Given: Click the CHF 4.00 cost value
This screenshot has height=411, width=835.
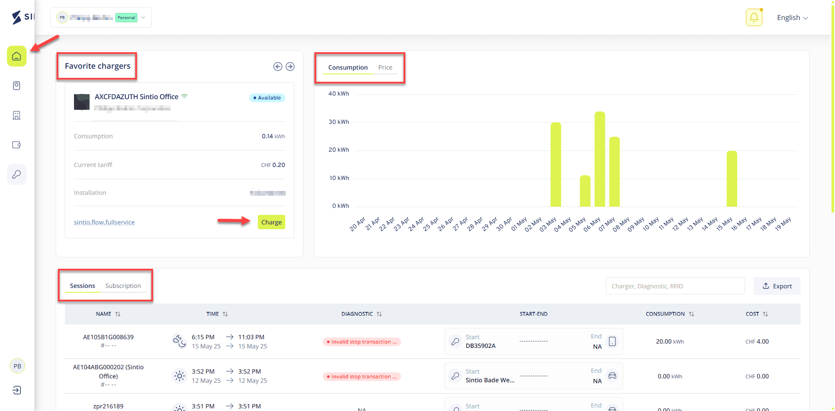Looking at the screenshot, I should [757, 341].
